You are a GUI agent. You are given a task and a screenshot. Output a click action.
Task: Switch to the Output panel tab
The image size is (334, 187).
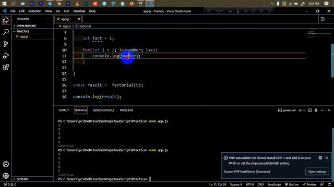(64, 110)
